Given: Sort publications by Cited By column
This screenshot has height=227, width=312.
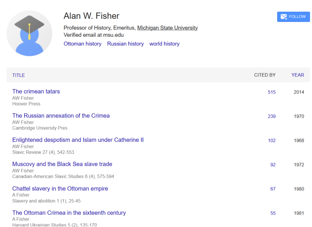Looking at the screenshot, I should click(265, 75).
